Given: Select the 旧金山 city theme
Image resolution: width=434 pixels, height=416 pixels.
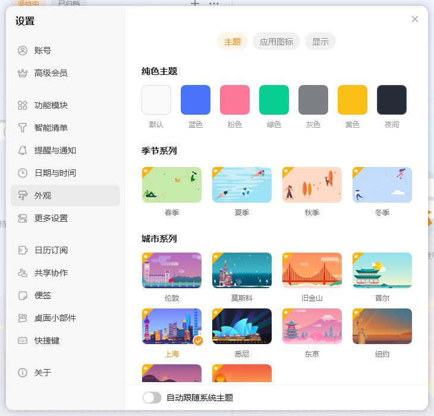Looking at the screenshot, I should click(x=312, y=270).
